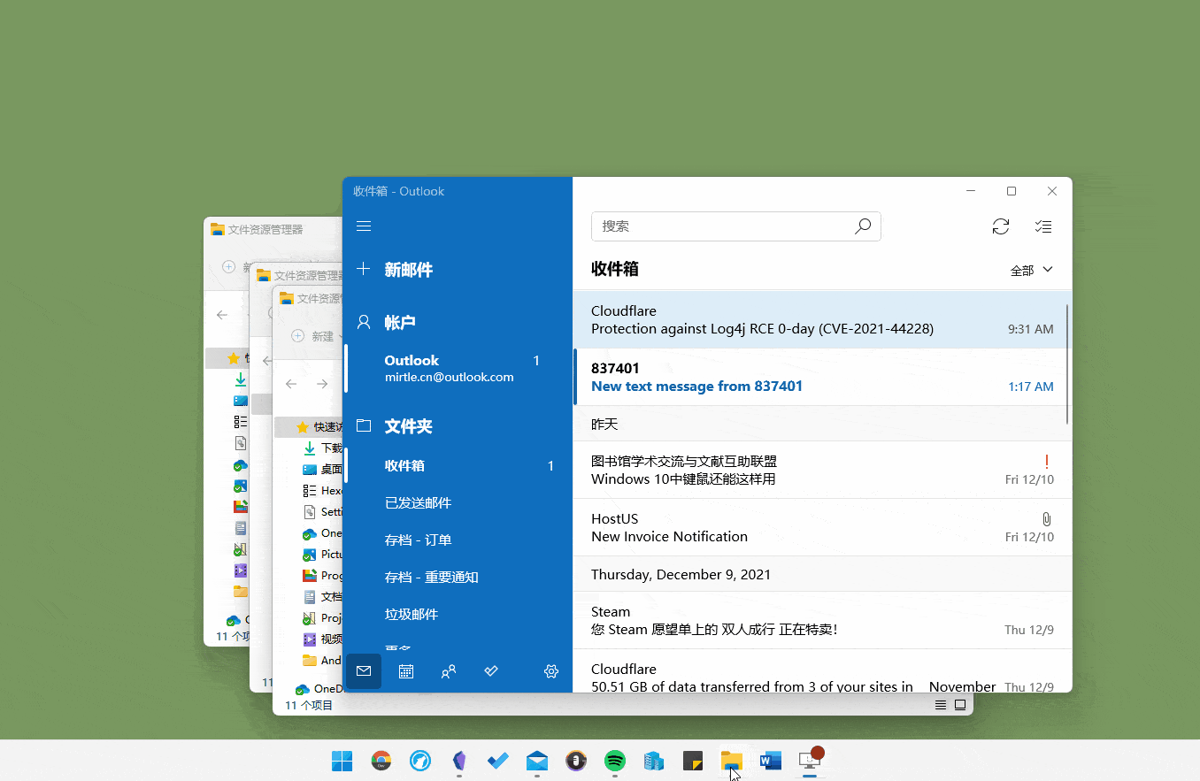Click the message list scrollbar
1200x781 pixels.
tap(1067, 364)
